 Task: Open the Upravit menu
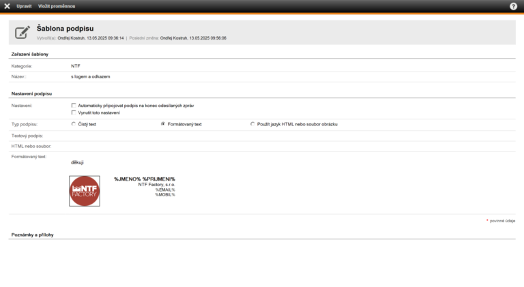click(24, 6)
